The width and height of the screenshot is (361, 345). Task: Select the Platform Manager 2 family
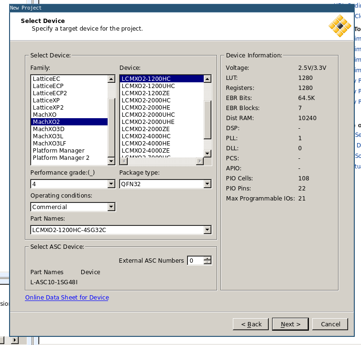point(61,157)
